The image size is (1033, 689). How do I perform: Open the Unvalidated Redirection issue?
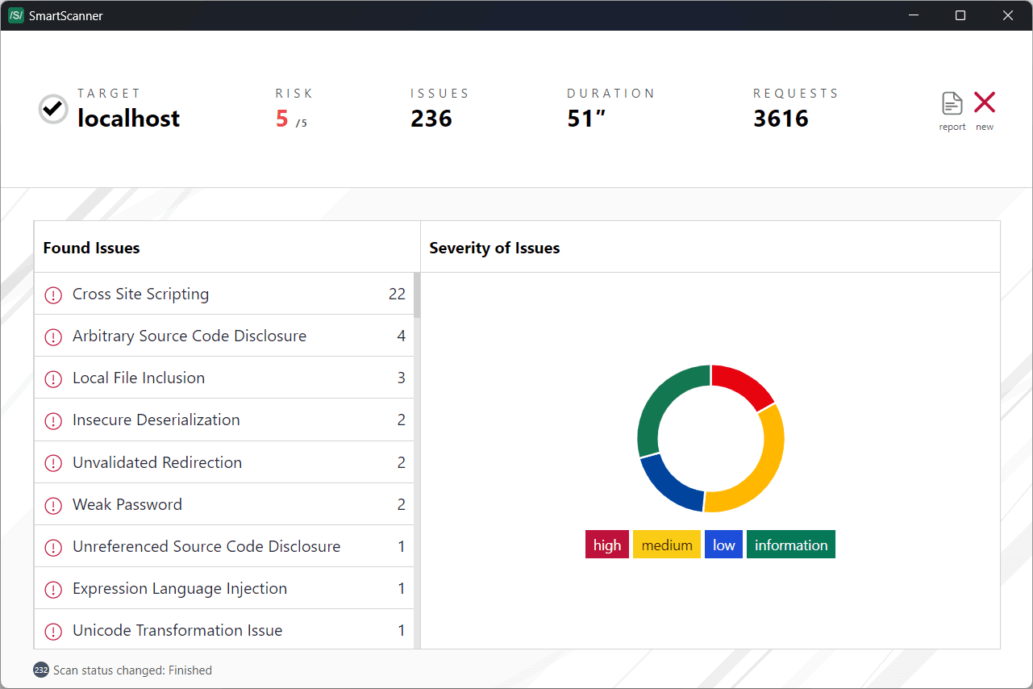pyautogui.click(x=157, y=462)
